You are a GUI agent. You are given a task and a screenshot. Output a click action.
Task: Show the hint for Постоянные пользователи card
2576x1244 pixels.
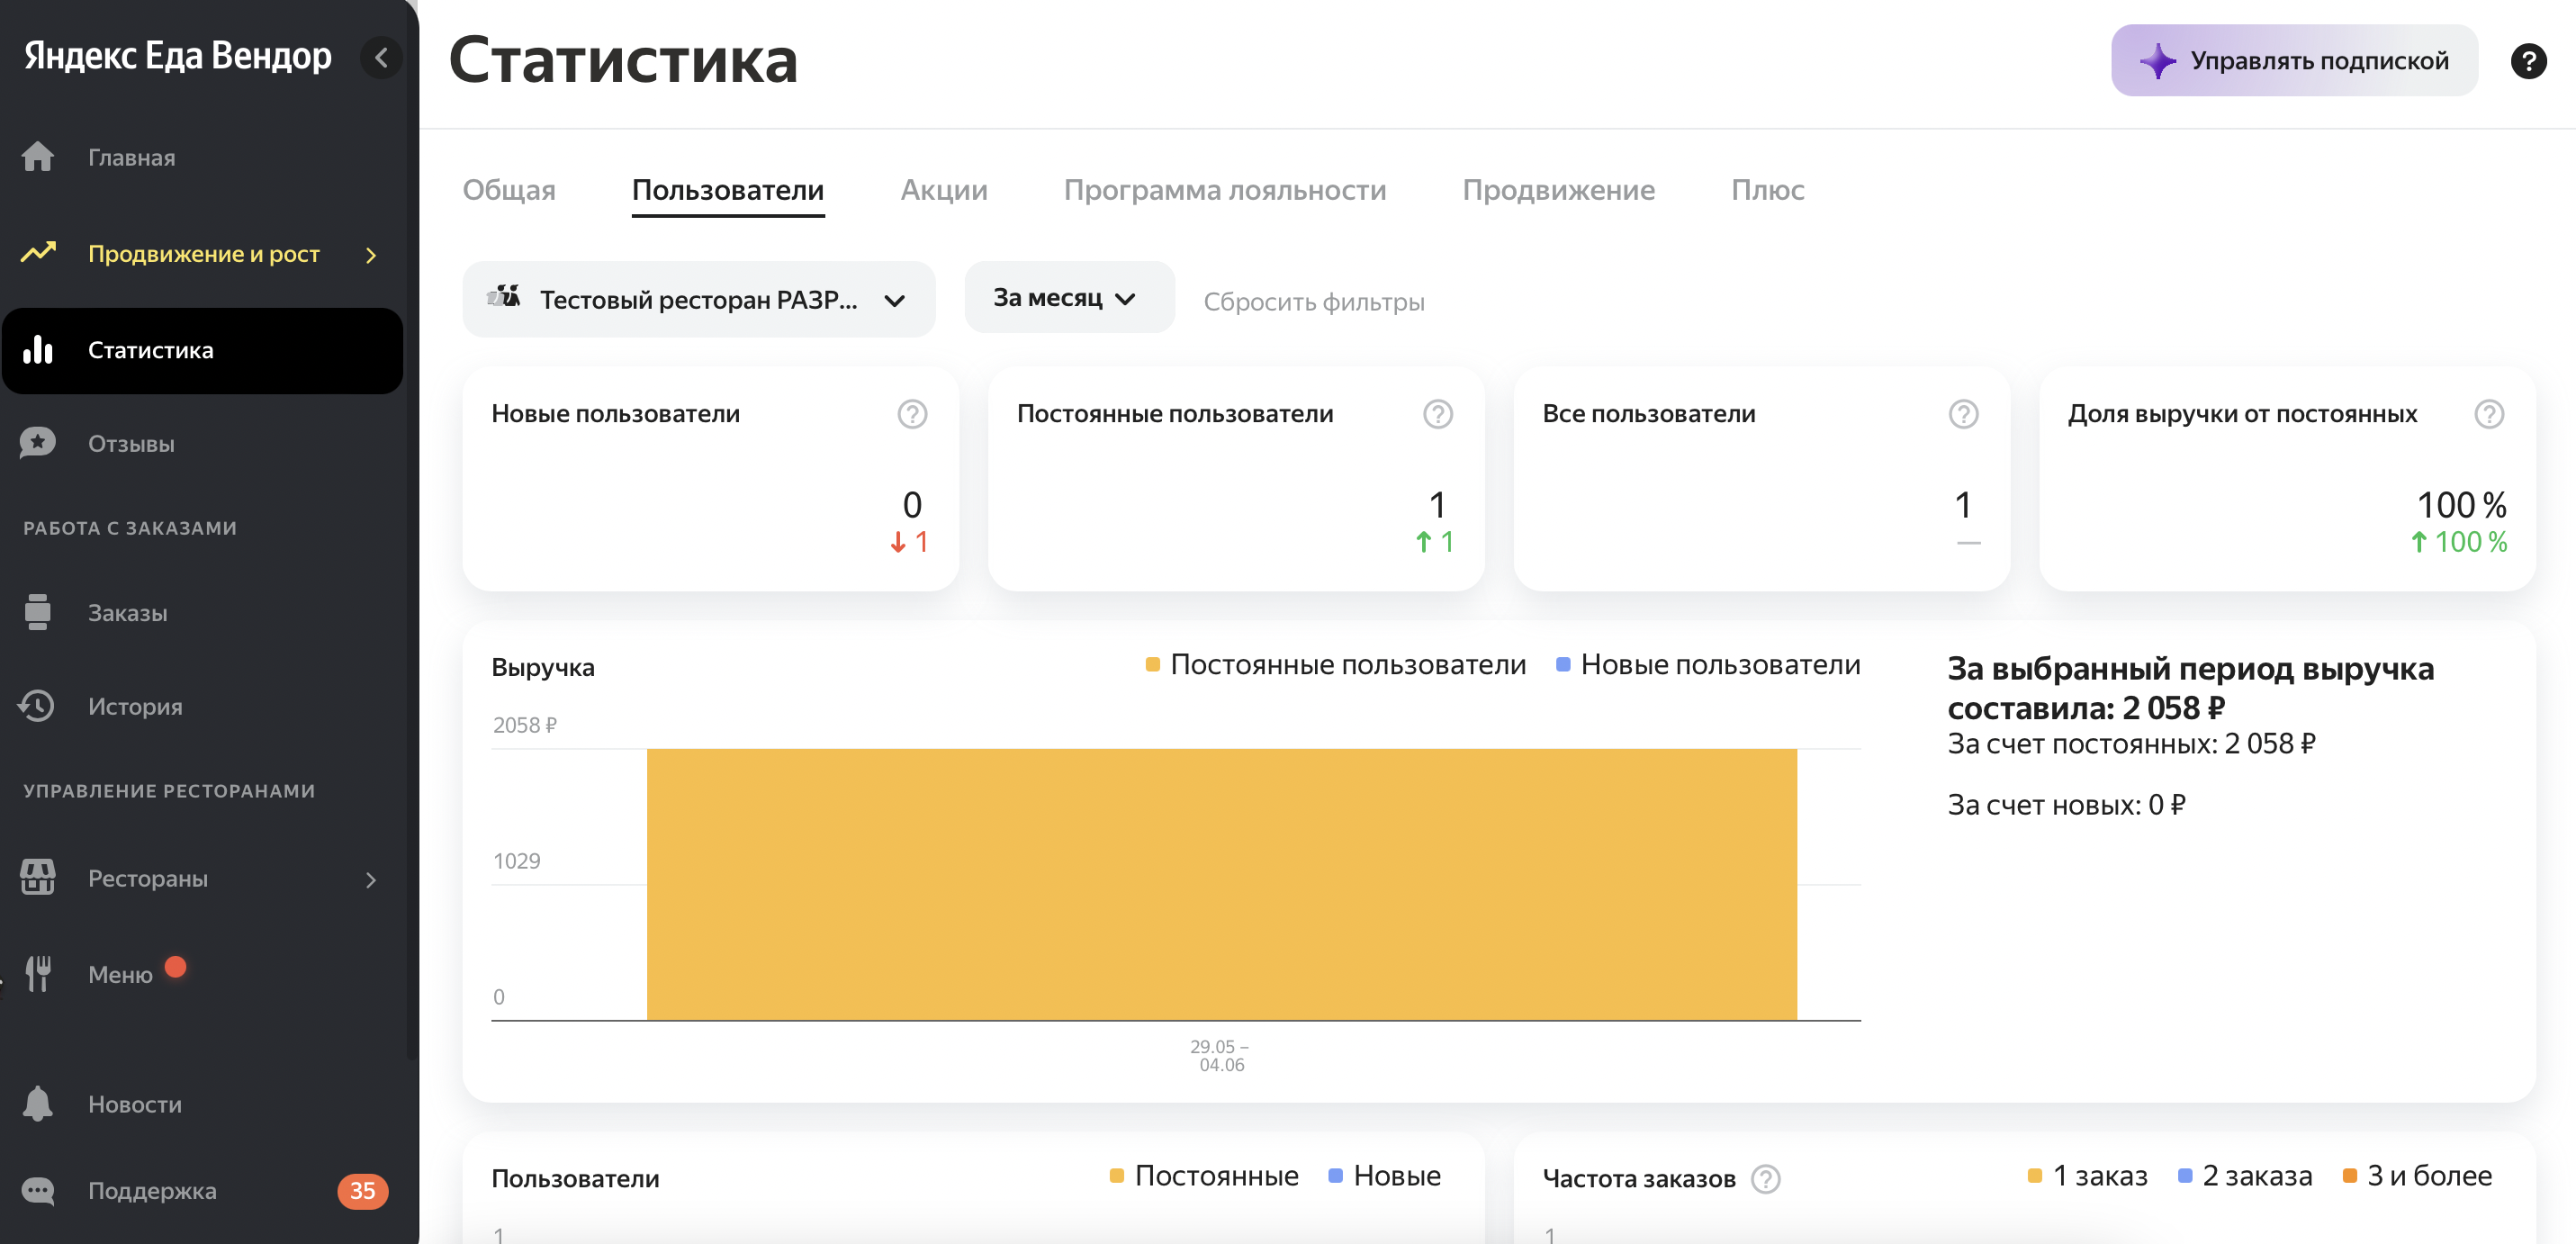(x=1437, y=414)
